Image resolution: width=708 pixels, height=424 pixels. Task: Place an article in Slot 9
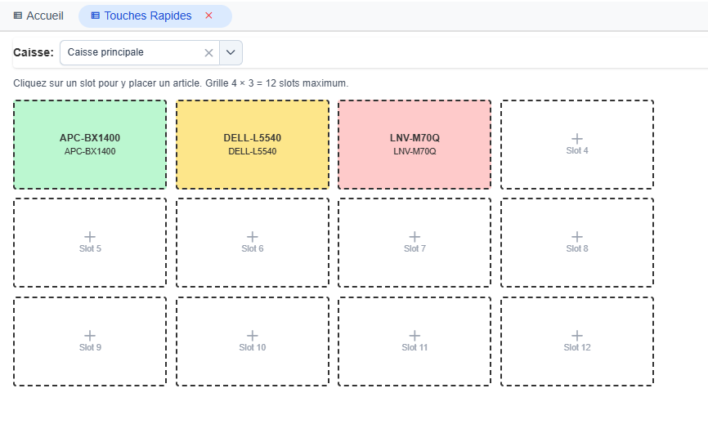[90, 341]
